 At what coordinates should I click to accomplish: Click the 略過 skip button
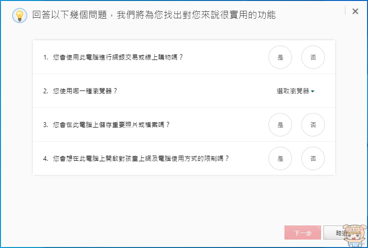click(337, 233)
